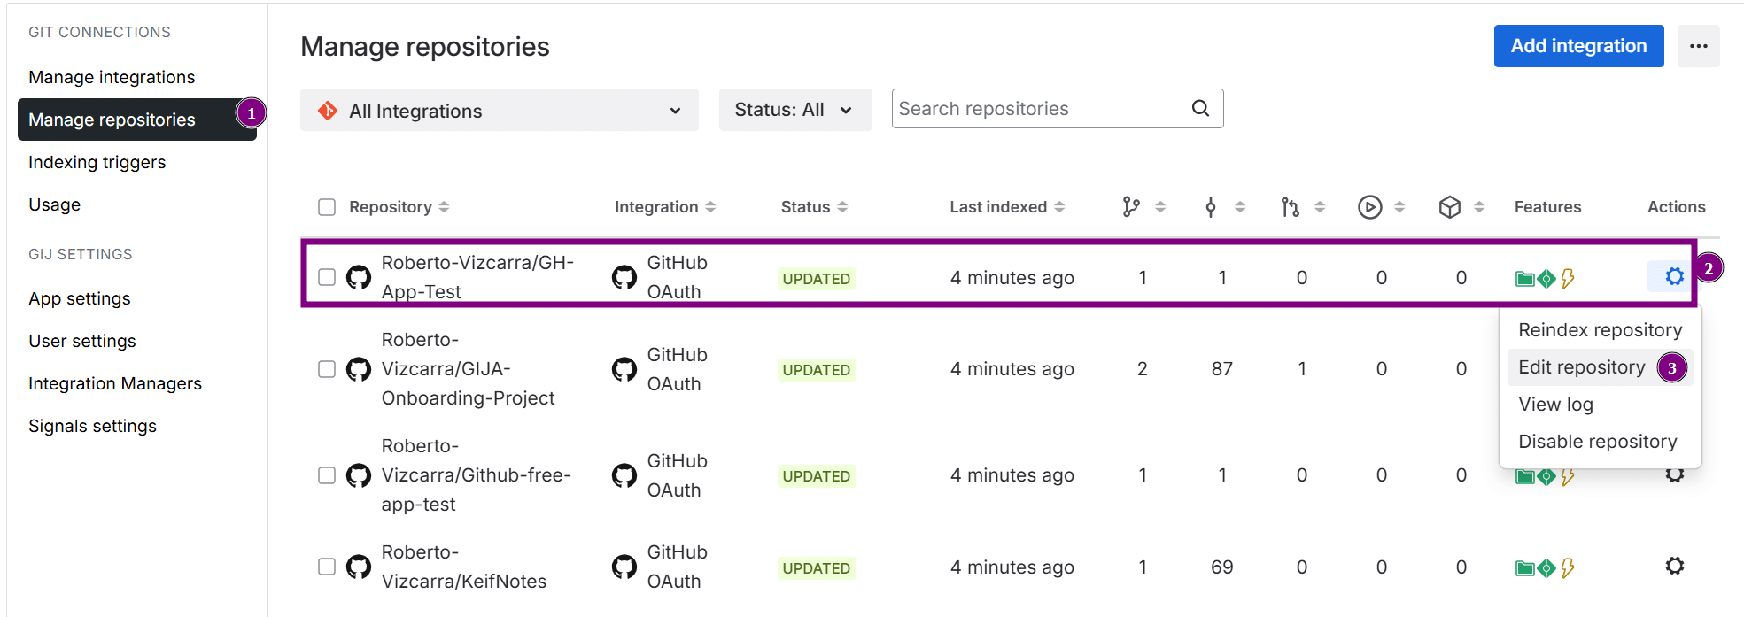This screenshot has width=1744, height=617.
Task: Click gear icon for KeifNotes repository
Action: tap(1673, 567)
